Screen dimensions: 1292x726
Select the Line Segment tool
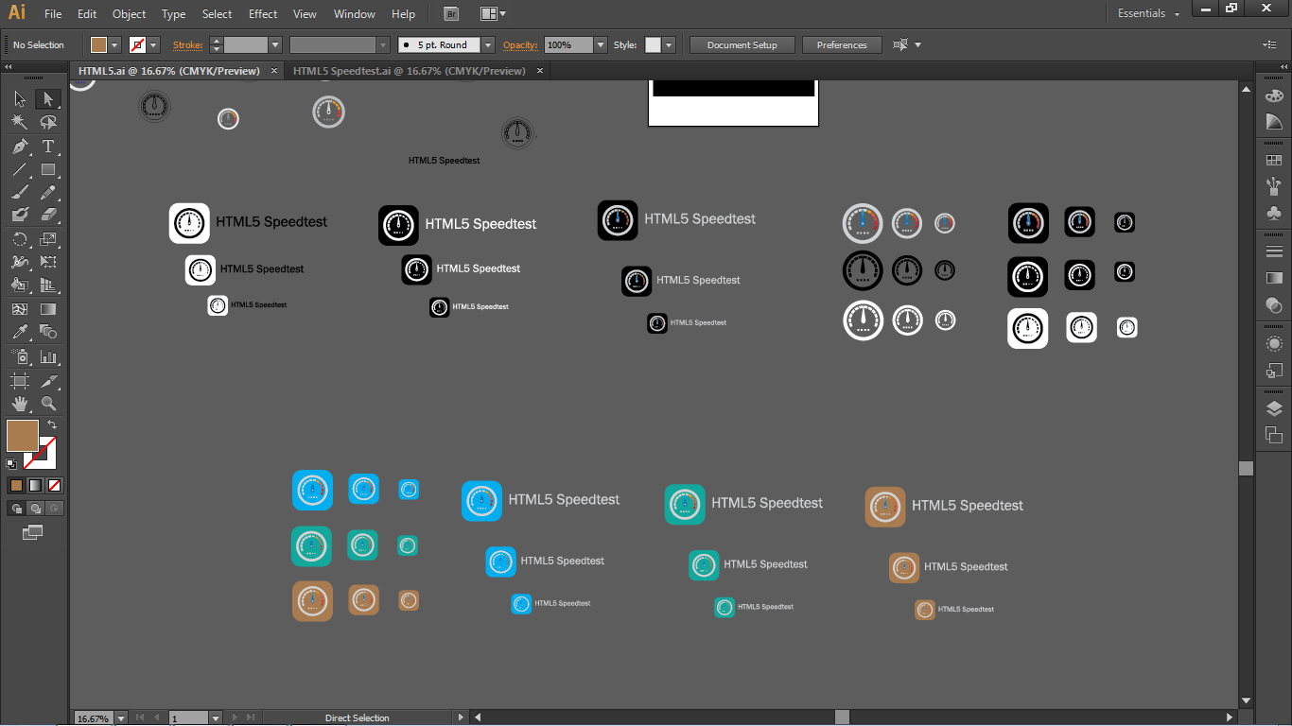pos(20,170)
